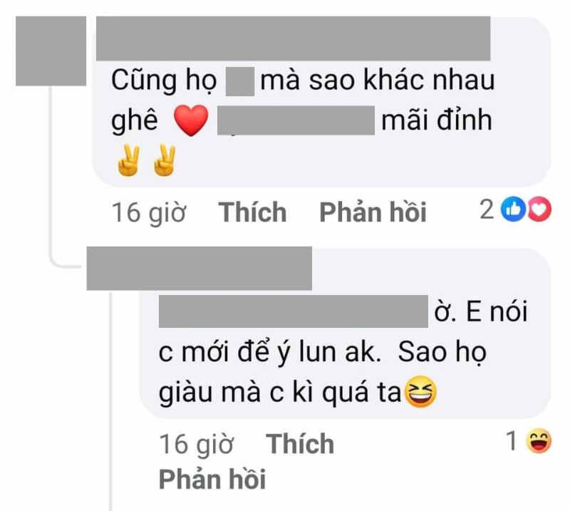Click the Haha reaction icon on the reply
The width and height of the screenshot is (570, 511).
[x=539, y=441]
